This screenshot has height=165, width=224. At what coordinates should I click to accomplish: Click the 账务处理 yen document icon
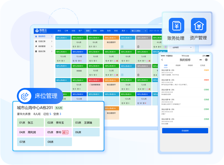point(176,26)
